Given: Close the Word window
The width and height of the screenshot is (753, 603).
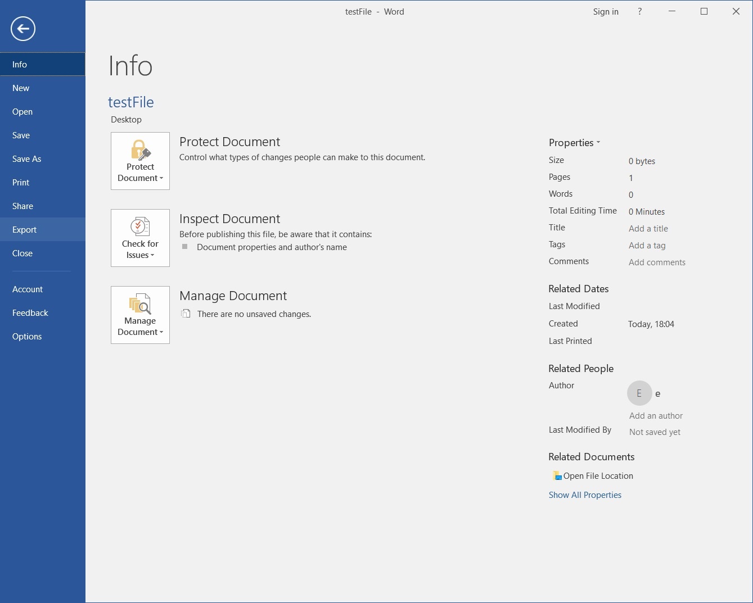Looking at the screenshot, I should [x=736, y=12].
